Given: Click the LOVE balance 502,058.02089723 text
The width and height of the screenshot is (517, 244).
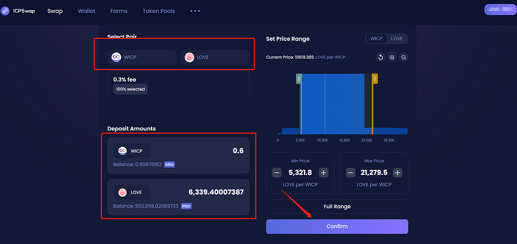Looking at the screenshot, I should (x=146, y=206).
